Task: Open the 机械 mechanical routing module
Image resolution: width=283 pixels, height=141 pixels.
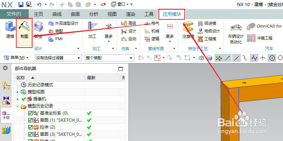Action: 152,31
